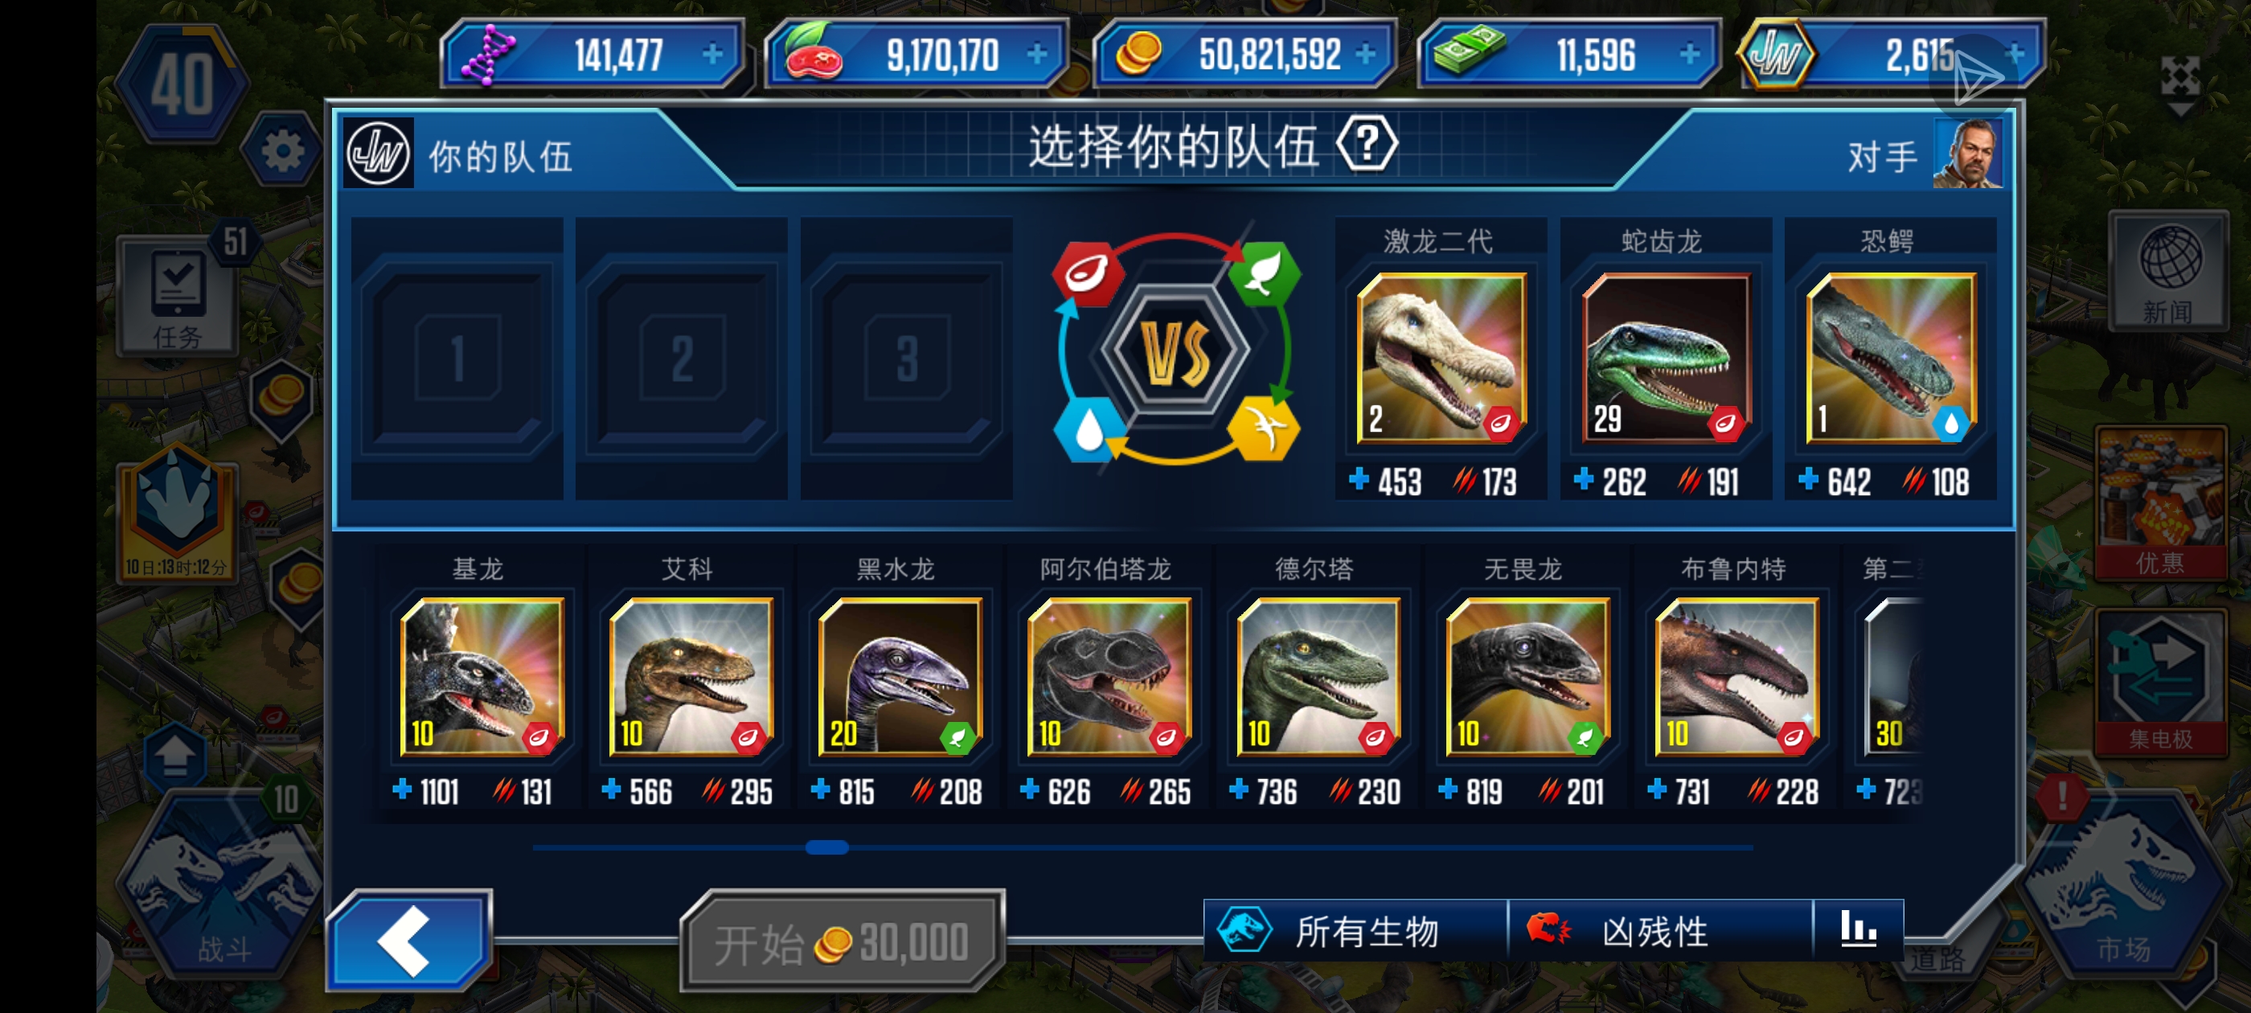Choose the 基龙 dinosaur card
The image size is (2251, 1013).
tap(481, 680)
